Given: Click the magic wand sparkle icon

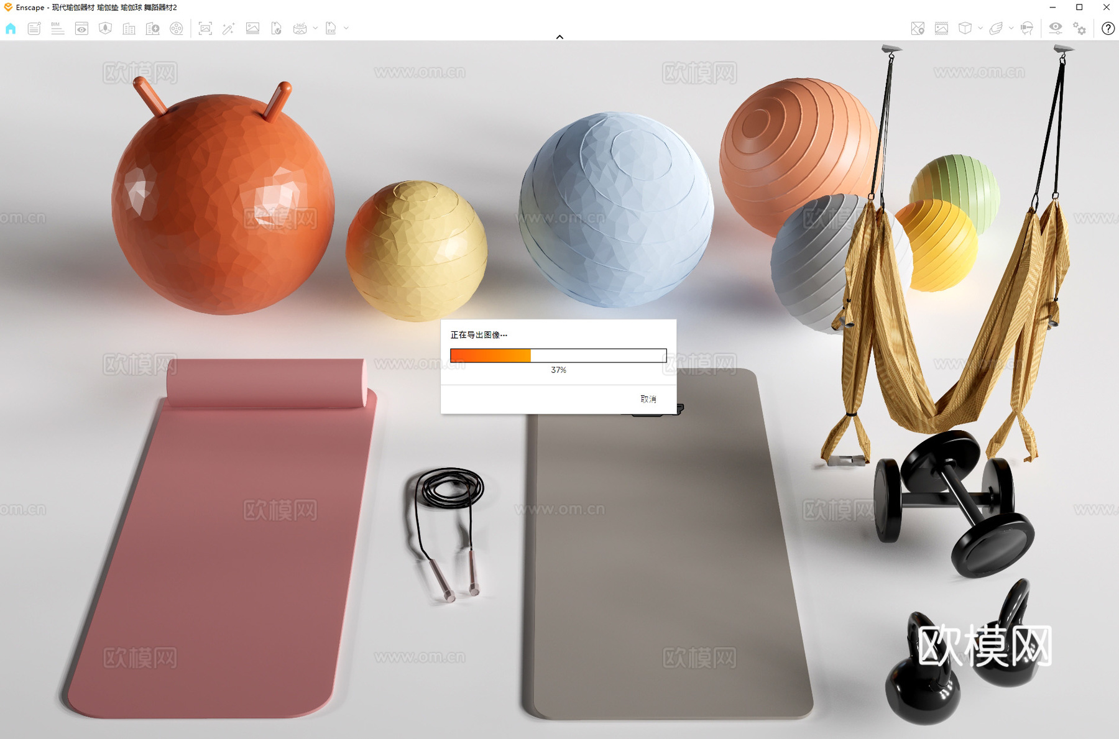Looking at the screenshot, I should 229,29.
